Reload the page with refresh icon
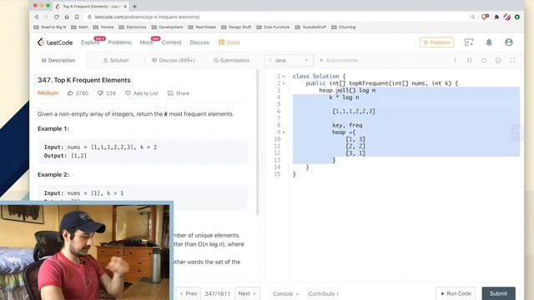The image size is (534, 300). pyautogui.click(x=57, y=17)
